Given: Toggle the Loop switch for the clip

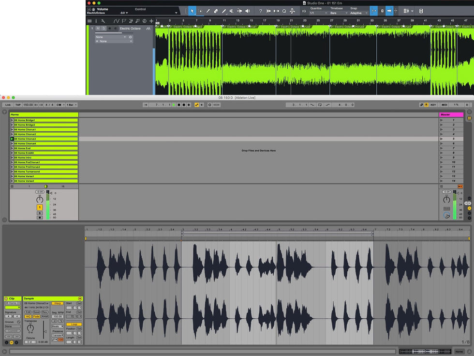Looking at the screenshot, I should (74, 324).
